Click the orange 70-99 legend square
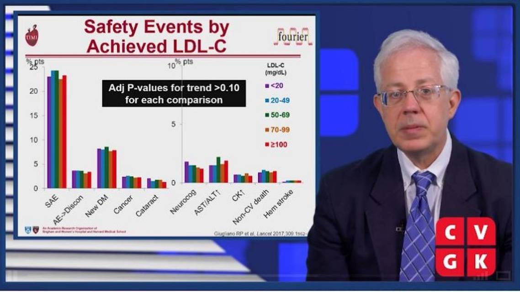520x292 pixels. (x=266, y=130)
